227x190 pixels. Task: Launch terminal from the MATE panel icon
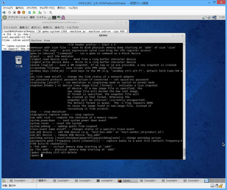(x=54, y=17)
